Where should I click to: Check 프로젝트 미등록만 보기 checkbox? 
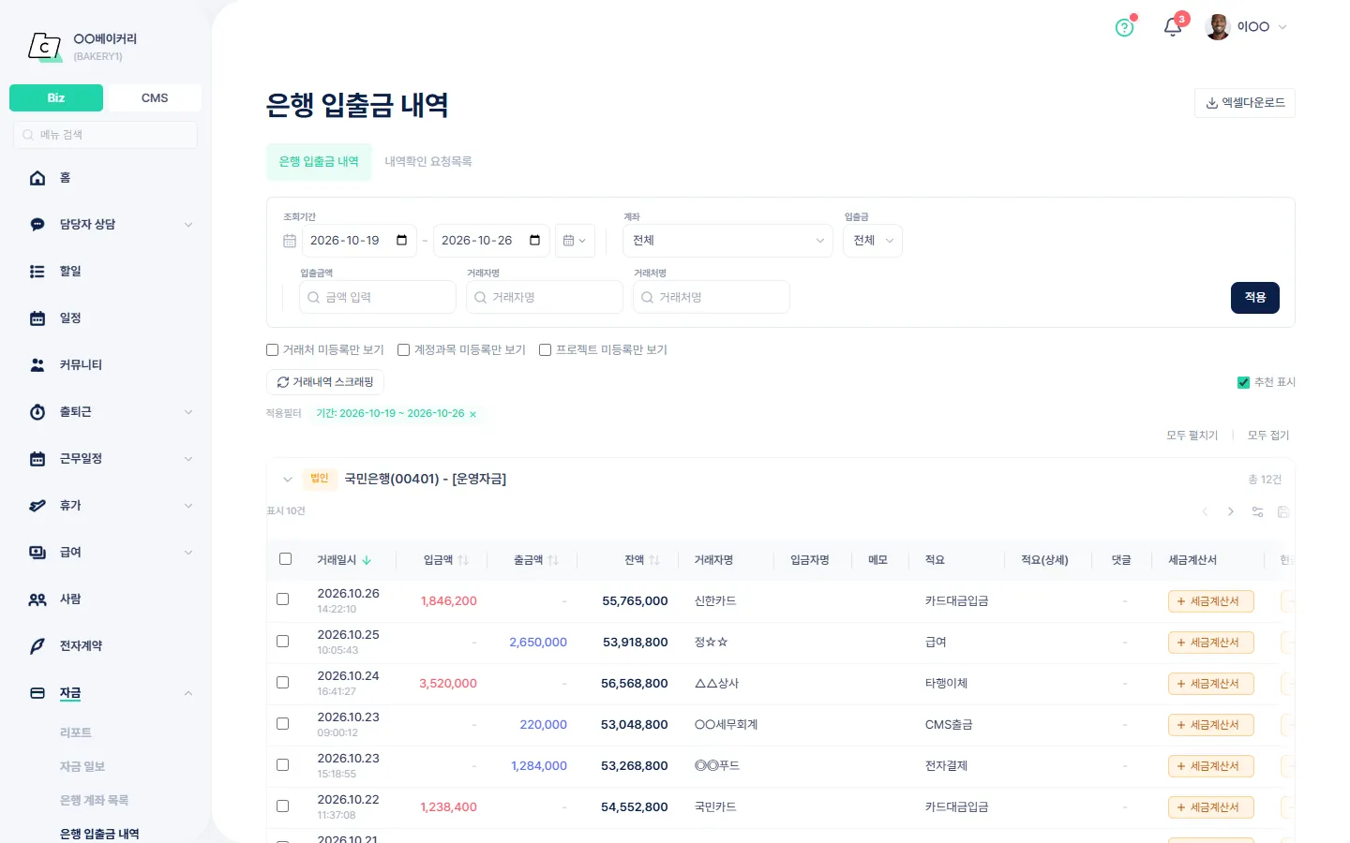coord(545,350)
